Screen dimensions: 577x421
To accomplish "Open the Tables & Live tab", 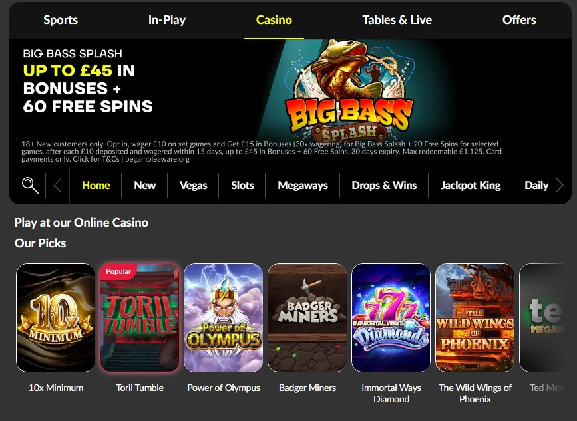I will click(x=397, y=20).
